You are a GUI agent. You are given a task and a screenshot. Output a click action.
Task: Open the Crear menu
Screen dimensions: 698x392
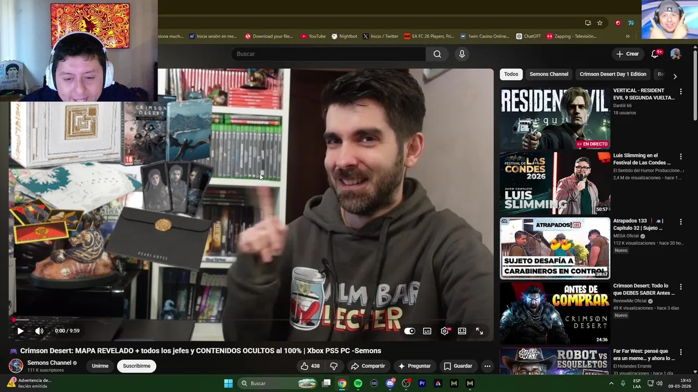(627, 54)
